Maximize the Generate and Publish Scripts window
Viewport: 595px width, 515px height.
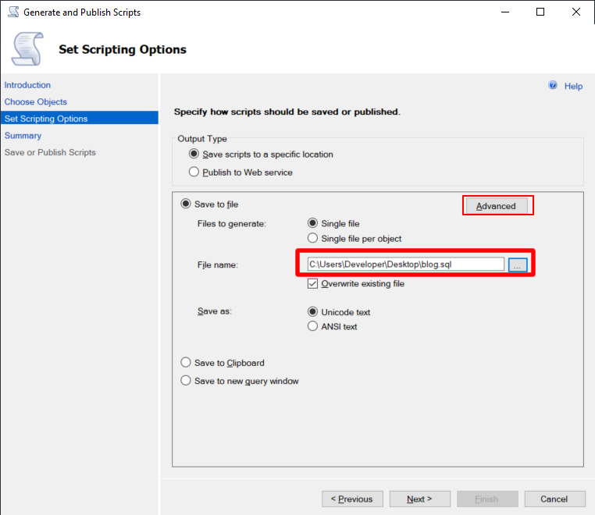(540, 12)
